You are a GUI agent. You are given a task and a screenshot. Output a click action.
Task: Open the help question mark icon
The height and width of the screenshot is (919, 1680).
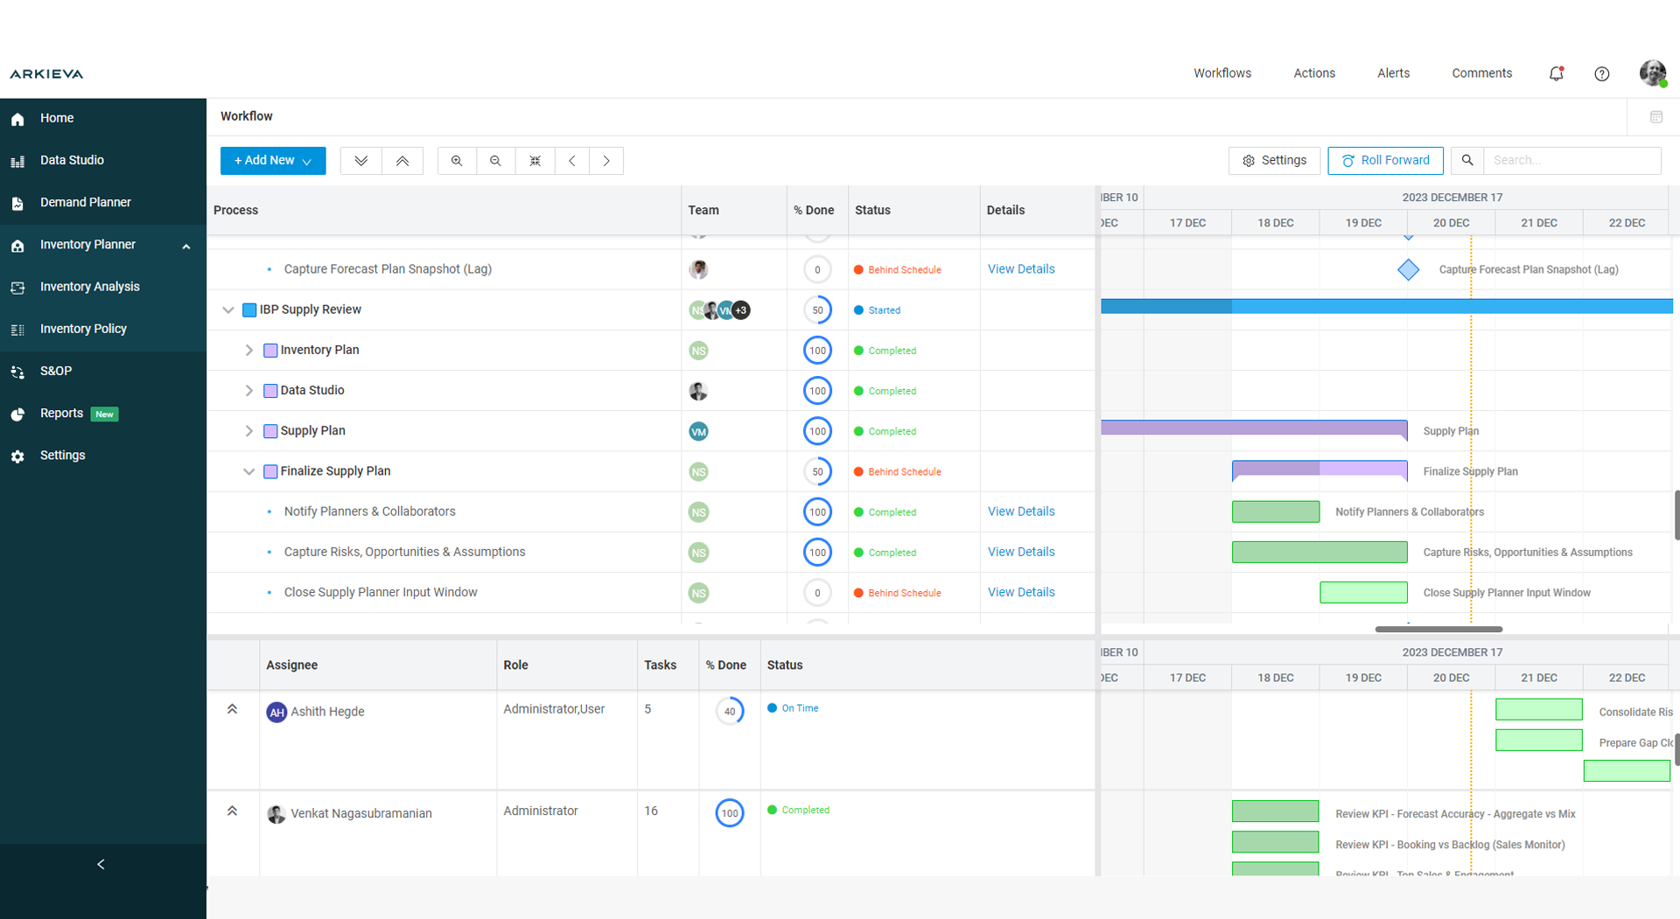click(x=1602, y=73)
